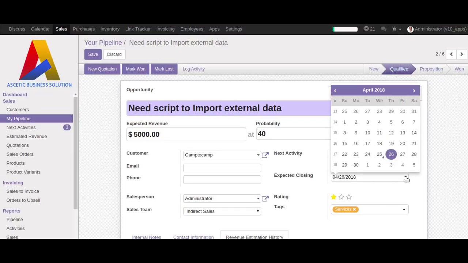The width and height of the screenshot is (468, 263).
Task: Remove the Services tag
Action: [x=354, y=209]
